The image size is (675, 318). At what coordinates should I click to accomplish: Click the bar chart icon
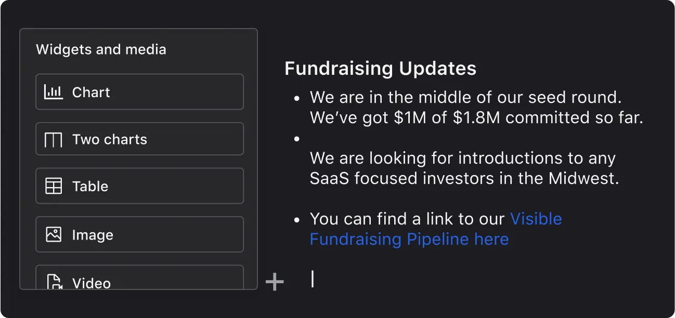pos(54,92)
